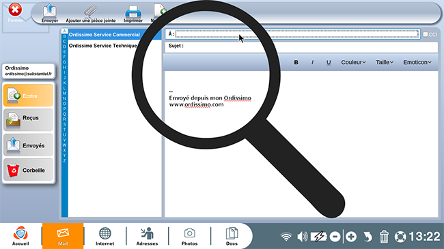Click the zoom-out minus icon in taskbar

tap(335, 237)
